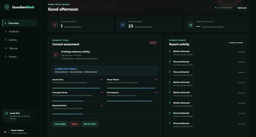Click the Overview home icon in the sidebar
The image size is (256, 137).
5,23
